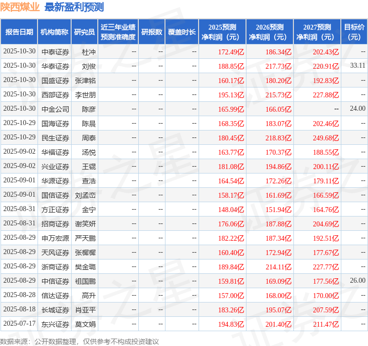Select the 国海证券 institution cell
This screenshot has width=368, height=346.
55,124
